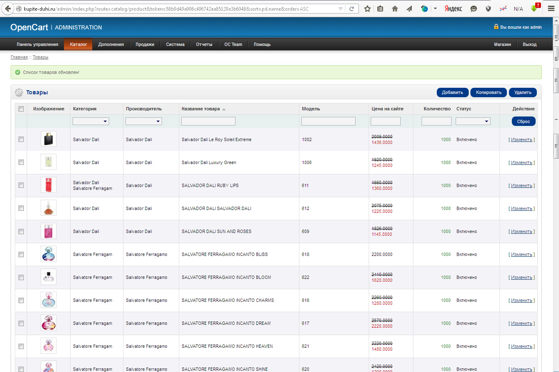Check the box for SALVADOR DALI SALVADOR DALI
Image resolution: width=559 pixels, height=372 pixels.
pyautogui.click(x=21, y=208)
